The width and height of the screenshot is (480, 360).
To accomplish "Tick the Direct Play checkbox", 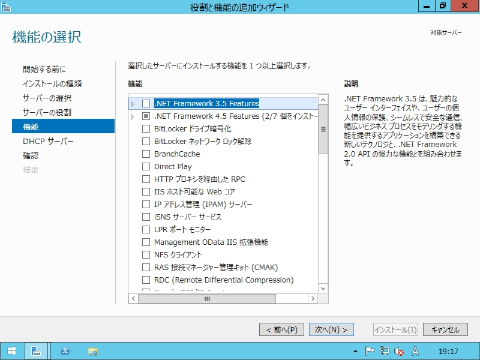I will coord(146,167).
